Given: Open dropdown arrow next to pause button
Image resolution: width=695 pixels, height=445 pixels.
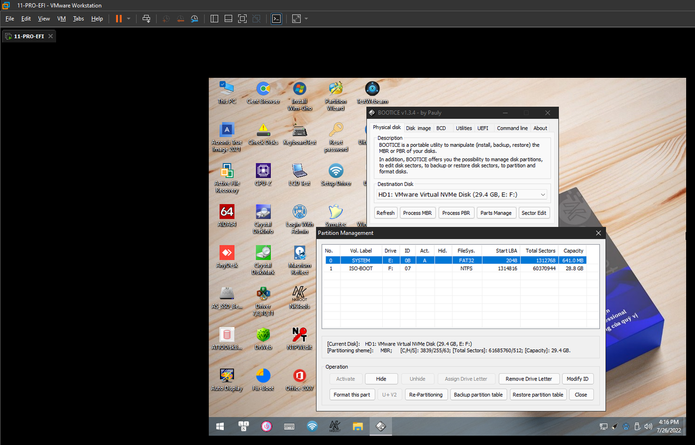Looking at the screenshot, I should coord(129,18).
